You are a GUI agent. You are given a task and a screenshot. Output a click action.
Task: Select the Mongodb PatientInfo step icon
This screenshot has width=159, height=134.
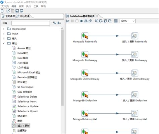pyautogui.click(x=85, y=36)
